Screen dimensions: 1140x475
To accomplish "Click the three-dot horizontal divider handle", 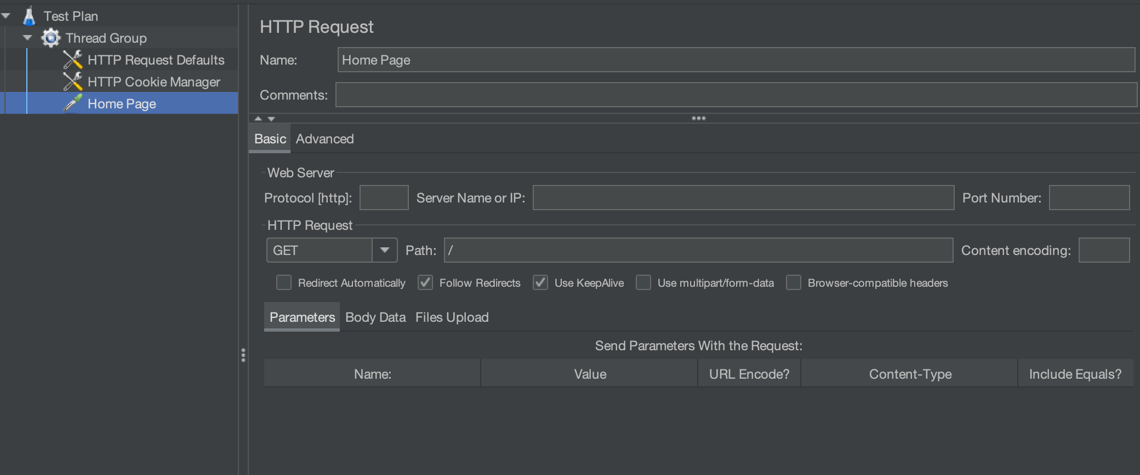I will 698,118.
